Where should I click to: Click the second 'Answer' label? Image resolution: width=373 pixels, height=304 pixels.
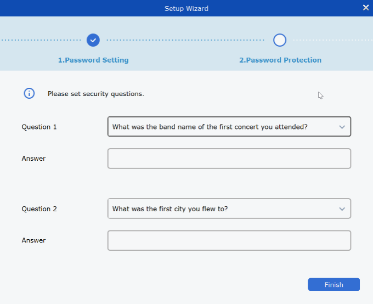pos(34,240)
